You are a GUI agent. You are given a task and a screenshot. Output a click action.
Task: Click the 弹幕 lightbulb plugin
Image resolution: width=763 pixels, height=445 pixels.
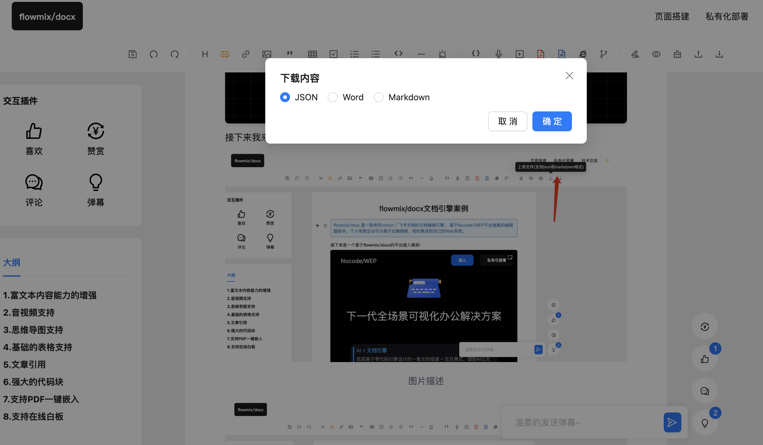pos(96,190)
